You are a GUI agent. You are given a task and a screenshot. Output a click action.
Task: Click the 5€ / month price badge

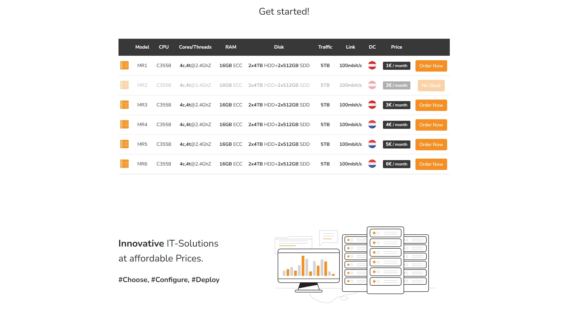(396, 144)
